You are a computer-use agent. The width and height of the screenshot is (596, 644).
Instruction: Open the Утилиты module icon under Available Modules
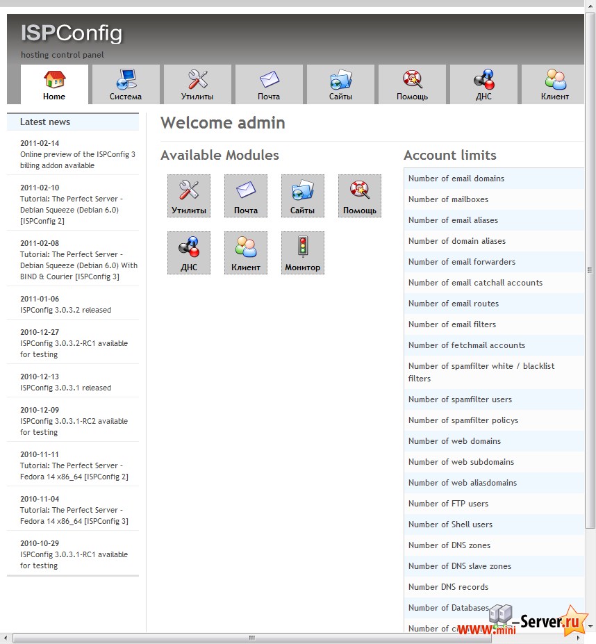(x=189, y=195)
